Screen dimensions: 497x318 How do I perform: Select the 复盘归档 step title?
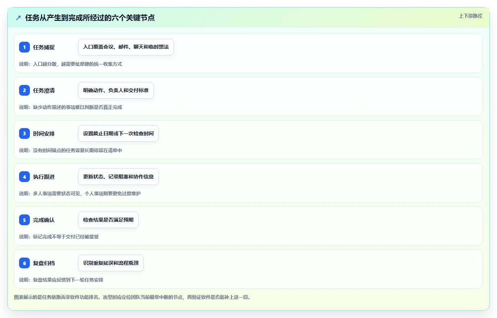point(44,263)
